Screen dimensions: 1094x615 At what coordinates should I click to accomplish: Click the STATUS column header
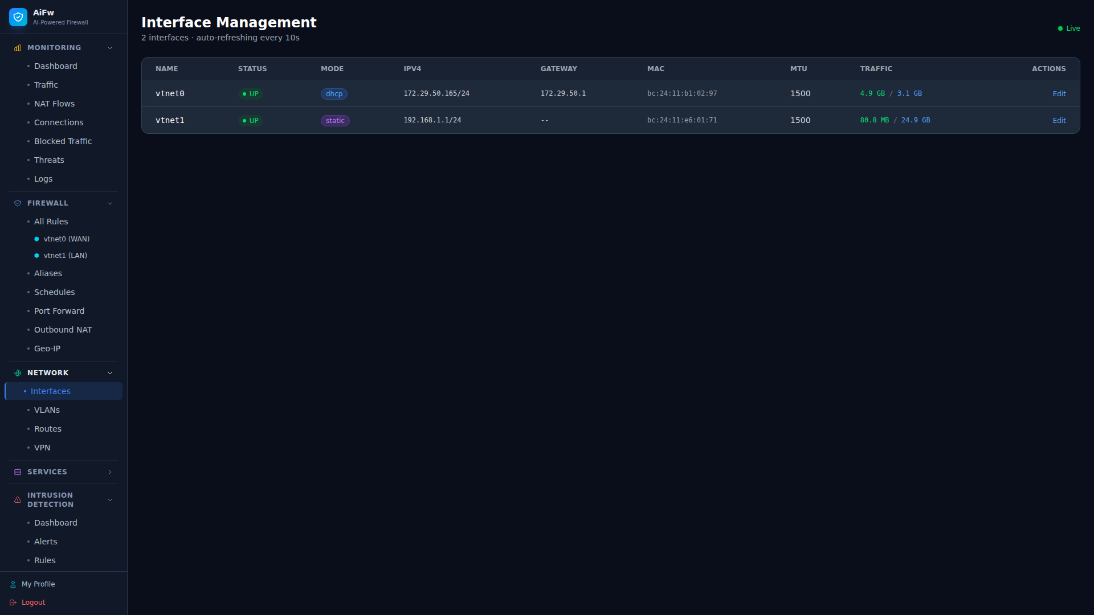(x=252, y=69)
